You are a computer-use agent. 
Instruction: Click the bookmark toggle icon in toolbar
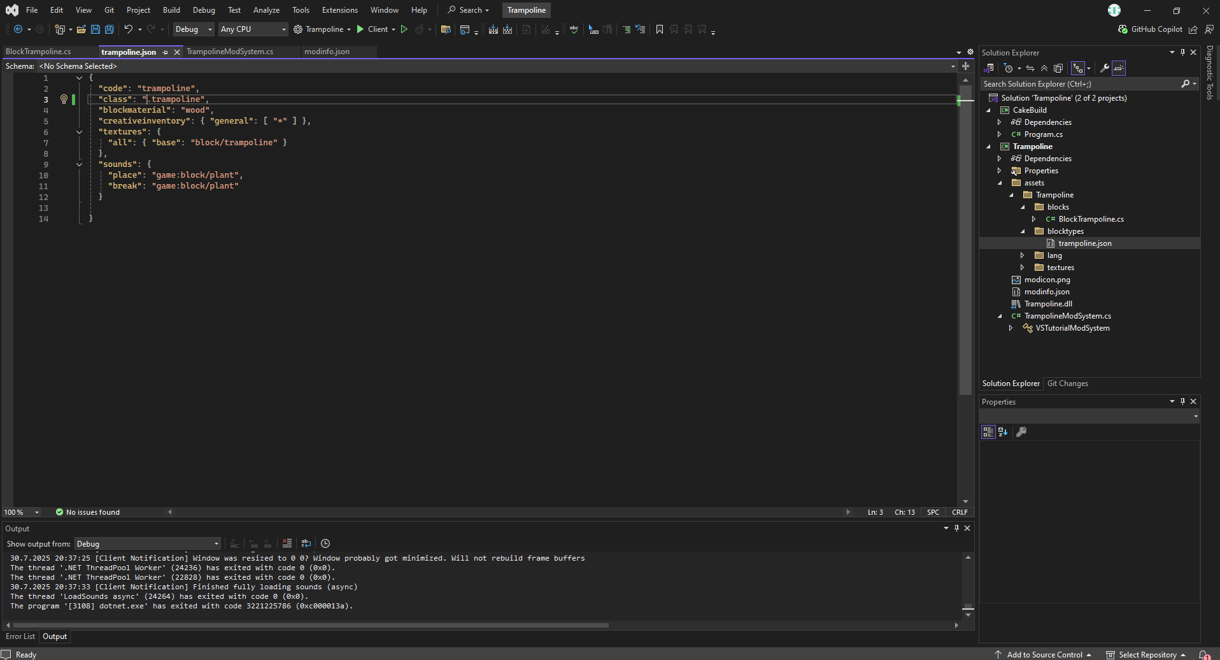(660, 29)
